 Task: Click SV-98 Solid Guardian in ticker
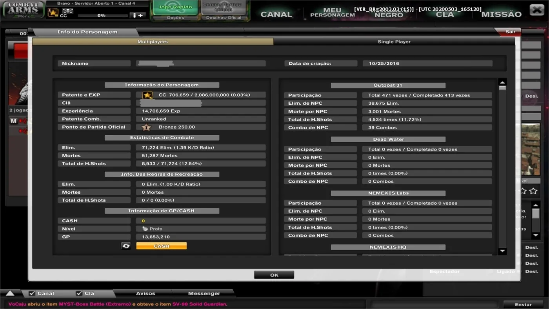click(199, 304)
